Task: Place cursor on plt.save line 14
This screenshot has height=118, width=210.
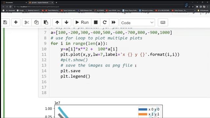Action: (x=71, y=71)
